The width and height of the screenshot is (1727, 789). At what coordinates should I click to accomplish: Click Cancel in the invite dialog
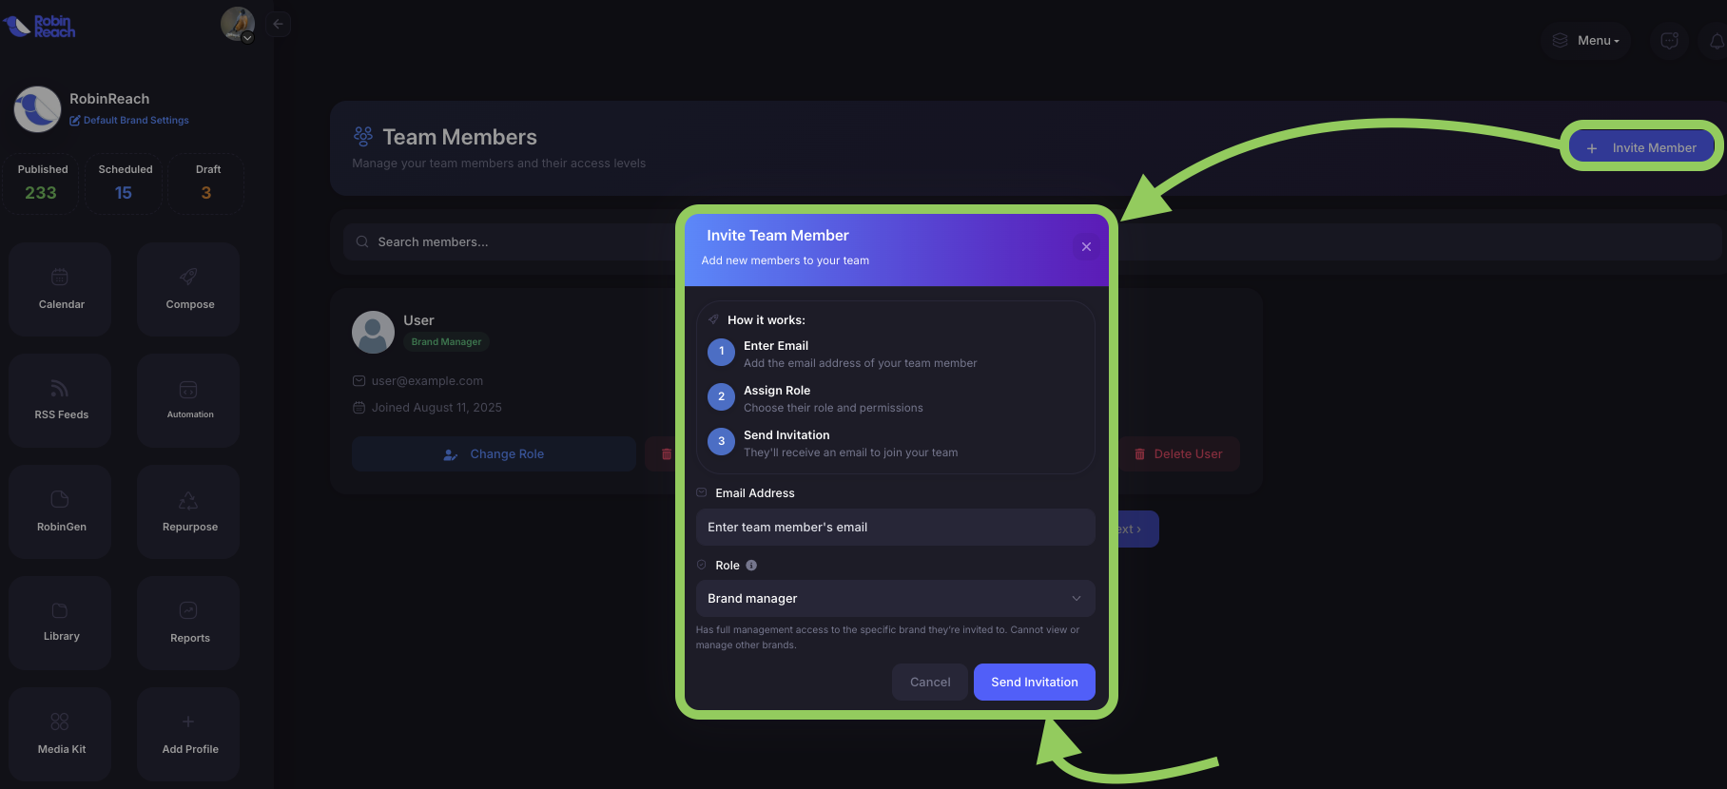(x=930, y=683)
